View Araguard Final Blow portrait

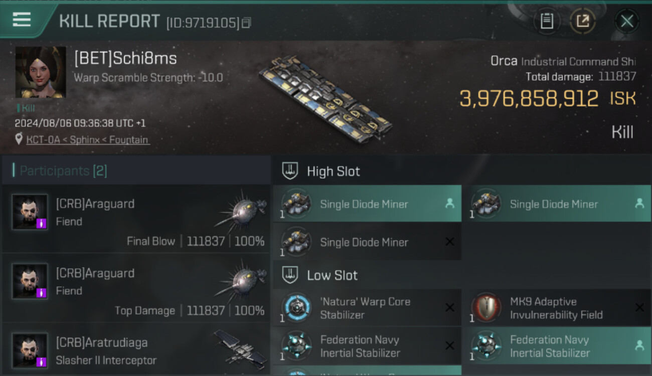[x=30, y=212]
